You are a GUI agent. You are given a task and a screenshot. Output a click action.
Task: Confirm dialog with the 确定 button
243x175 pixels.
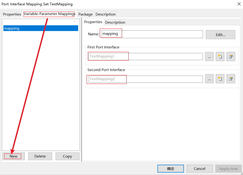170,168
